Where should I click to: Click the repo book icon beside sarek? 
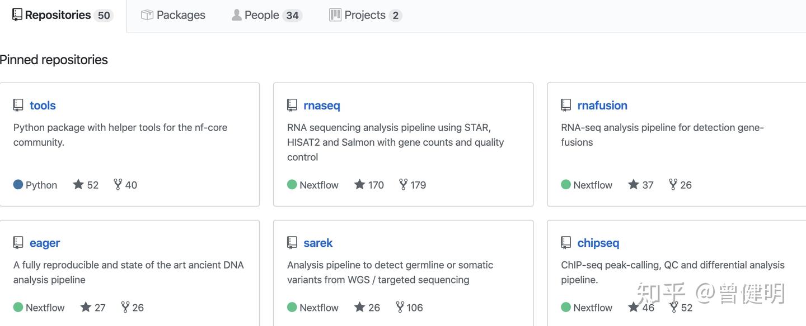pos(292,243)
